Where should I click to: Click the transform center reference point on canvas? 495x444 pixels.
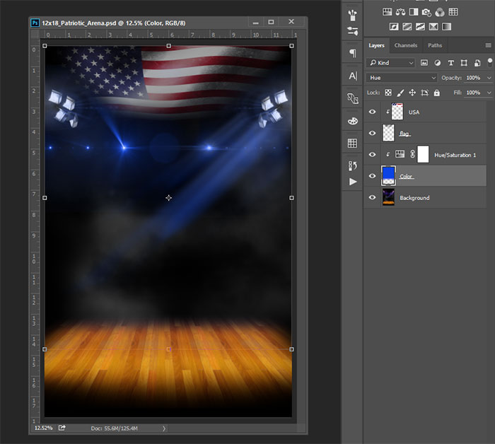(x=169, y=198)
